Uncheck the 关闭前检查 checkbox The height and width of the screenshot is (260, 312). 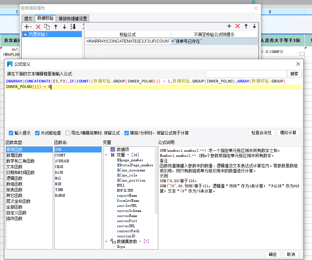point(37,133)
